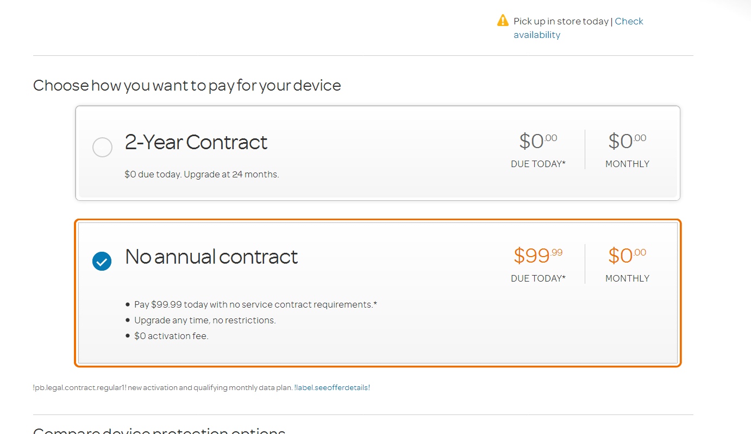The height and width of the screenshot is (434, 751).
Task: Click the "Upgrade any time, no restrictions" bullet
Action: click(205, 321)
